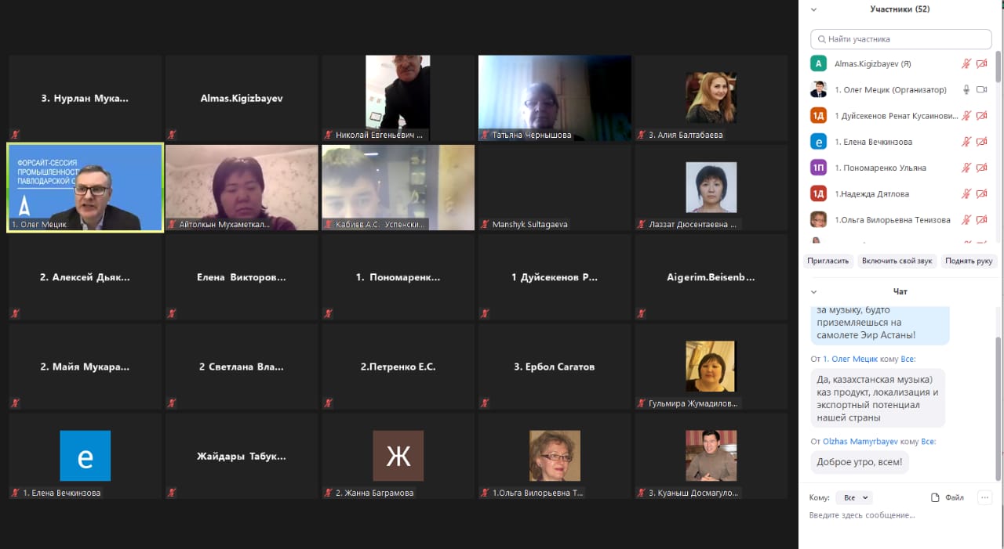Click the muted mic indicator on Manshyk Sultagaeva tile
Image resolution: width=1004 pixels, height=549 pixels.
485,224
